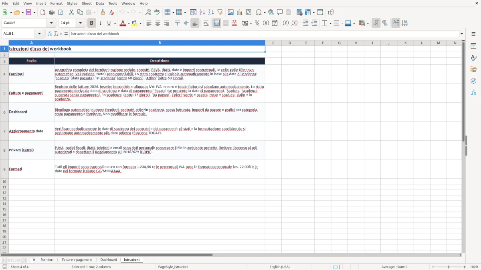Cut selection with scissors icon

[71, 12]
